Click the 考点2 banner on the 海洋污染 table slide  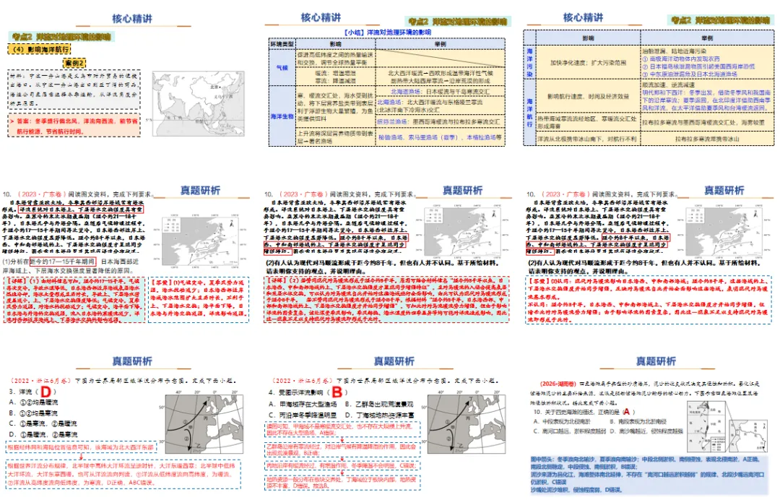(x=720, y=20)
